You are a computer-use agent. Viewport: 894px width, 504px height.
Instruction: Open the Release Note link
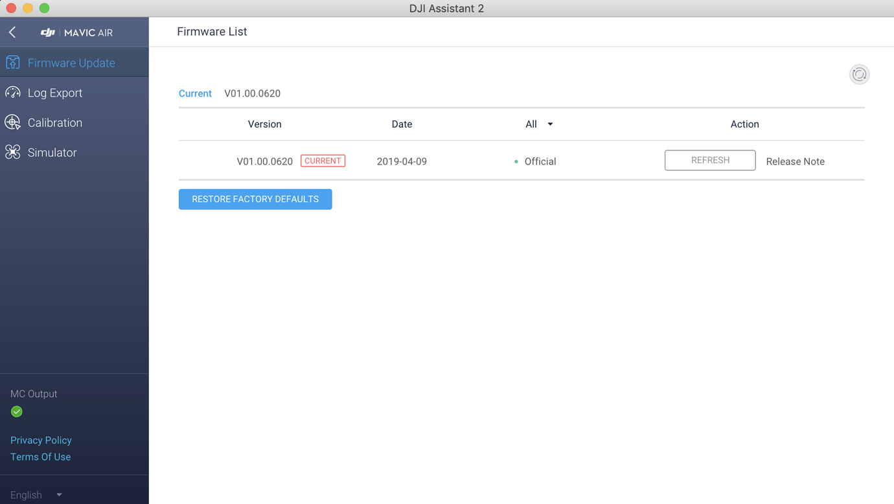pos(795,162)
